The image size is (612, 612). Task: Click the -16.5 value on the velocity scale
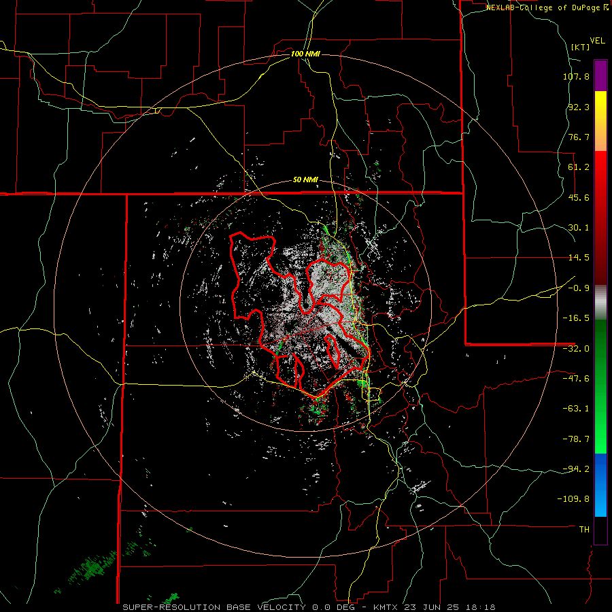pos(576,318)
